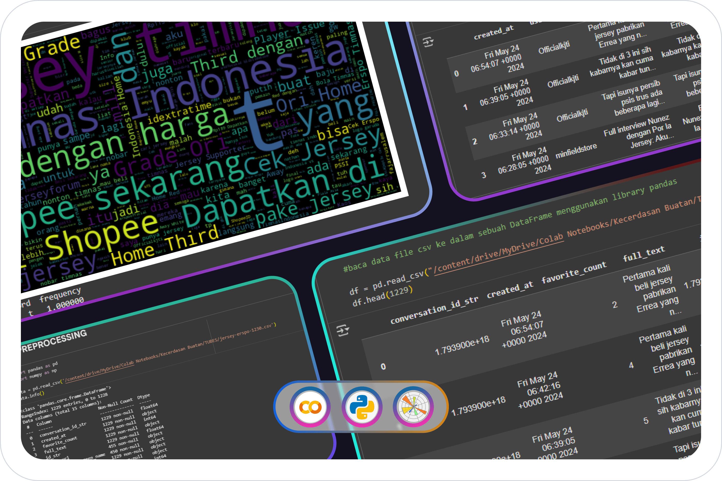Select the 'conversation_id_str' column header in the lower table
Viewport: 722px width, 481px height.
pos(434,310)
